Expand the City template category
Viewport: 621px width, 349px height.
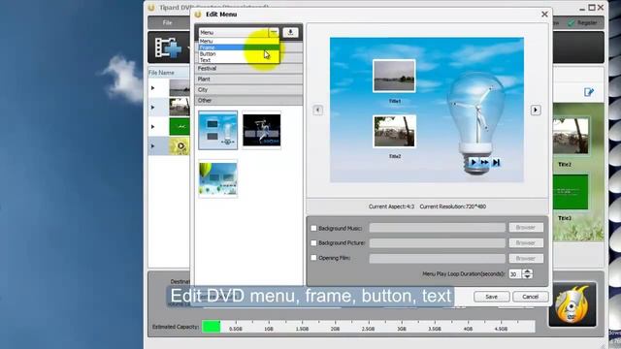point(248,90)
